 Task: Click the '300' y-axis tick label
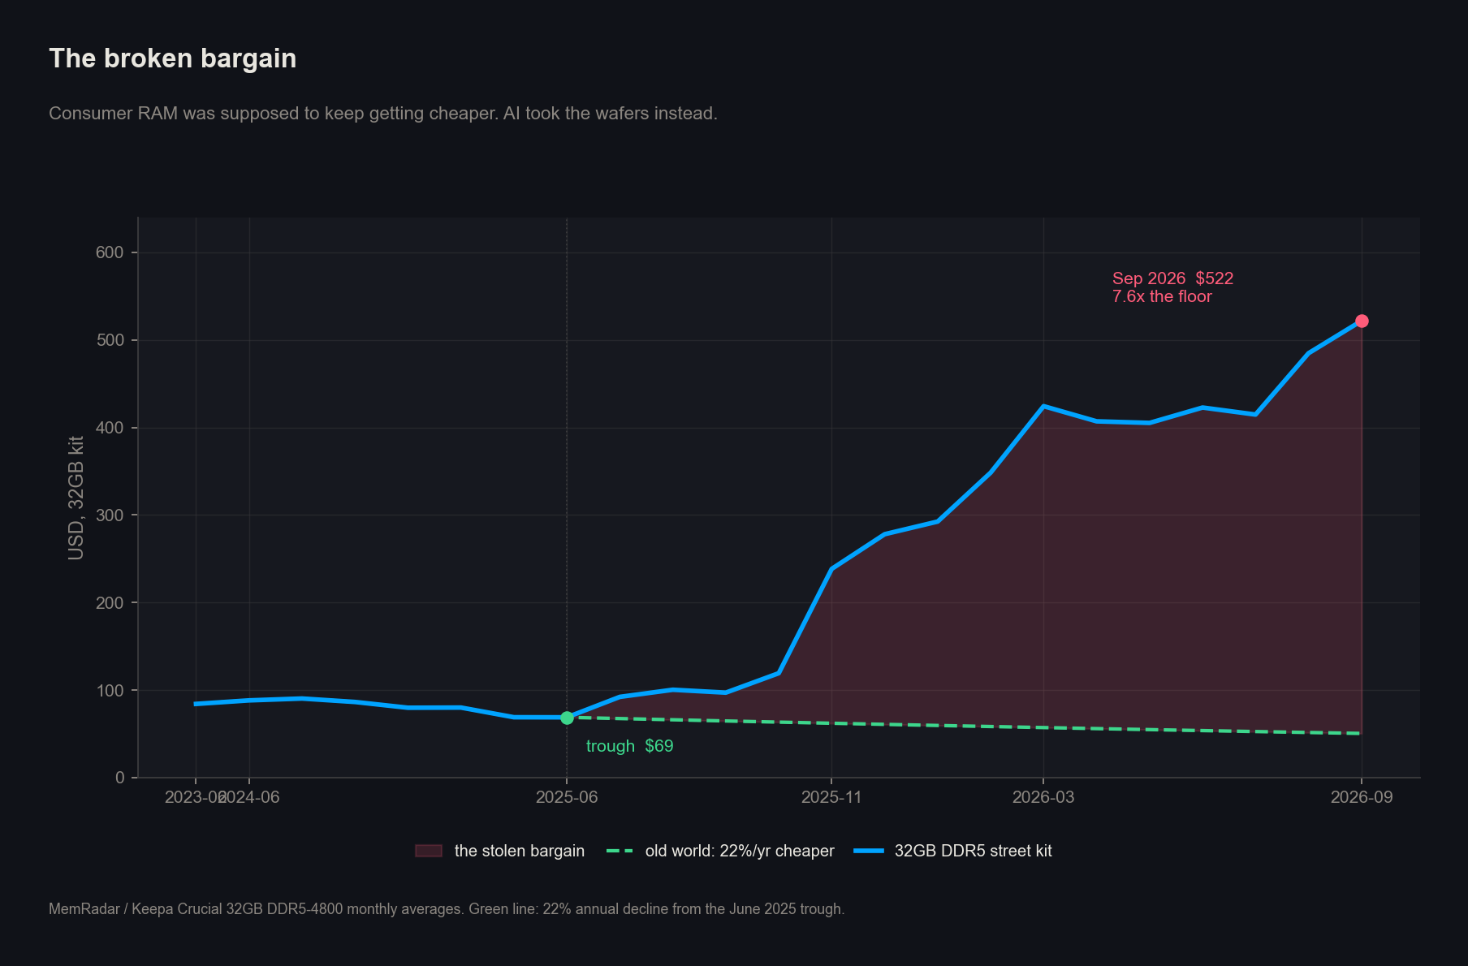(x=110, y=515)
